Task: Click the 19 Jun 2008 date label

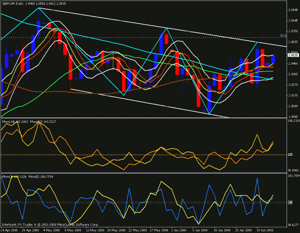Action: pos(265,230)
